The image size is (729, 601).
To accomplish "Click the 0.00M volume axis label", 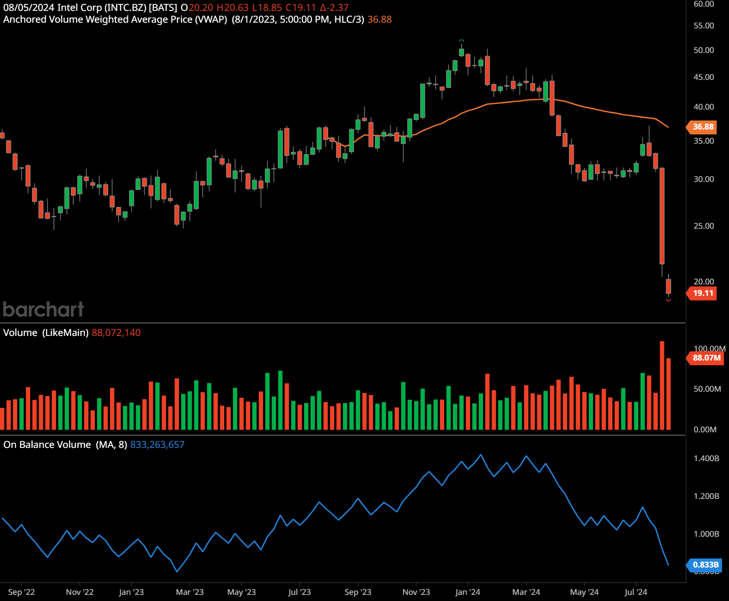I will 705,429.
